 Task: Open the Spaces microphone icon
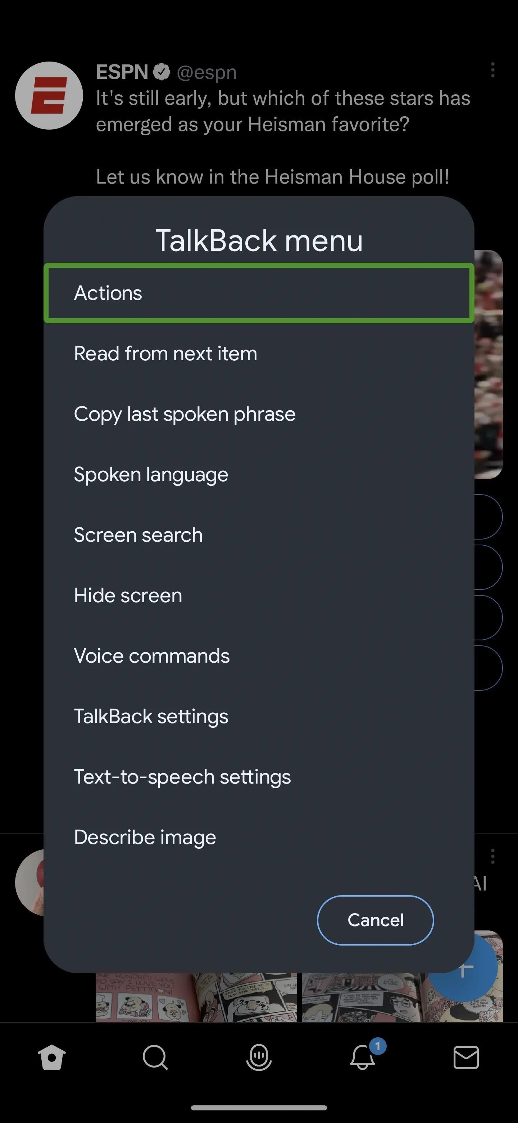[x=259, y=1057]
